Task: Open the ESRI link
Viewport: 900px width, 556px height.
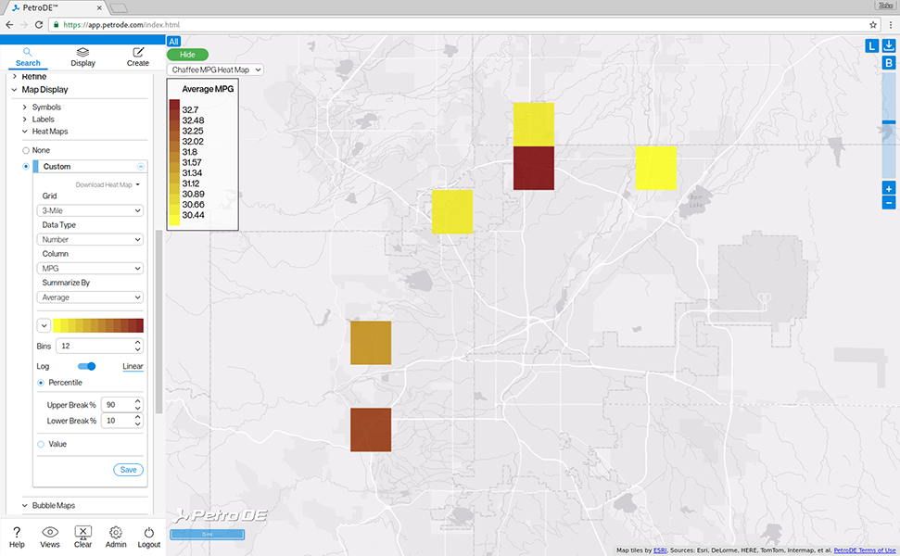Action: [x=660, y=550]
